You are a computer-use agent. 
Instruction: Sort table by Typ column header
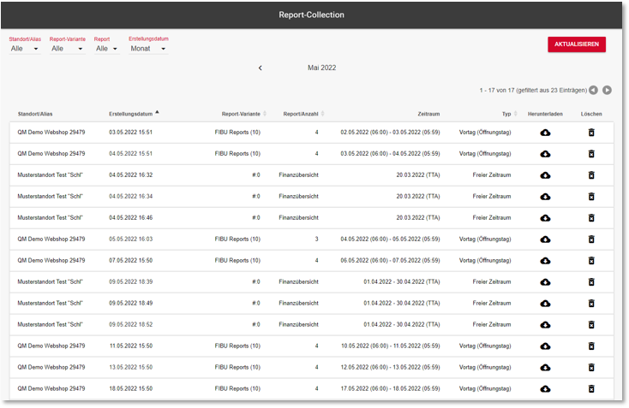pos(506,114)
